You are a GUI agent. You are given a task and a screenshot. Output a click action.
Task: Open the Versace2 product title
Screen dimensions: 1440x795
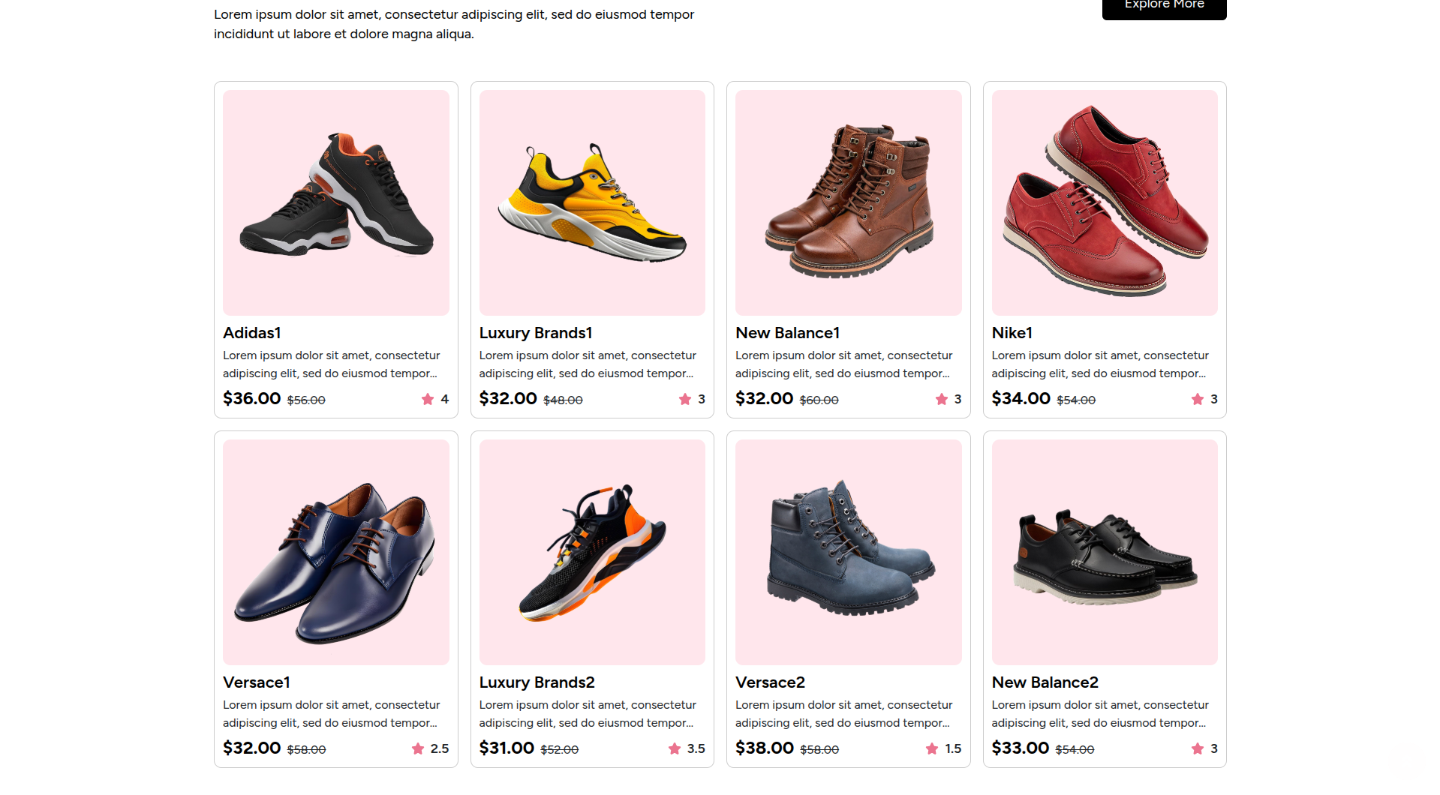770,682
